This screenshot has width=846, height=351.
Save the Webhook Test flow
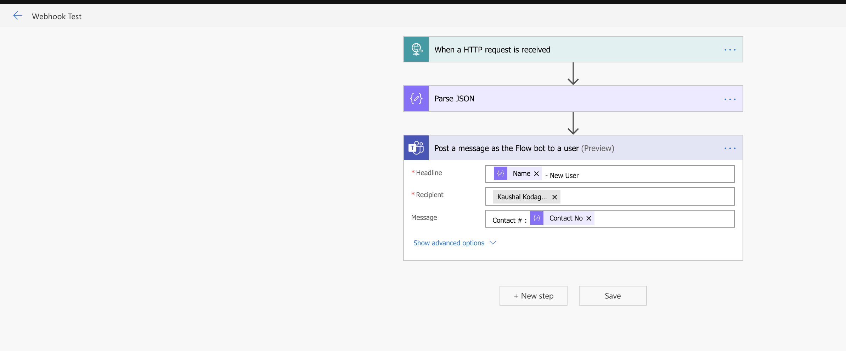pyautogui.click(x=613, y=296)
